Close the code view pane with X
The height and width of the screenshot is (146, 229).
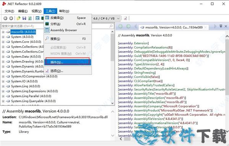tap(226, 26)
